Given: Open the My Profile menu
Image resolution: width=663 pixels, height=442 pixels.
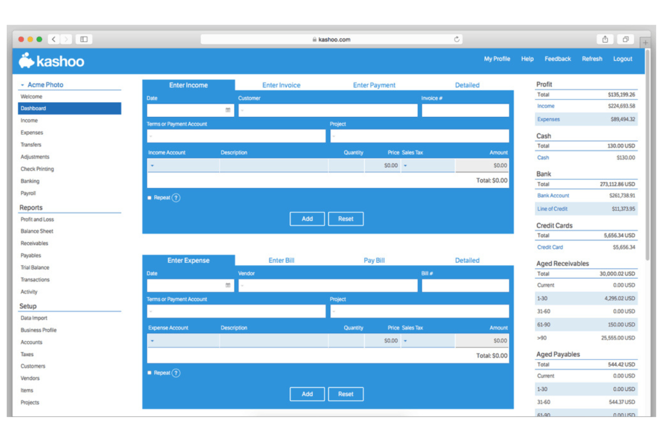Looking at the screenshot, I should tap(496, 59).
